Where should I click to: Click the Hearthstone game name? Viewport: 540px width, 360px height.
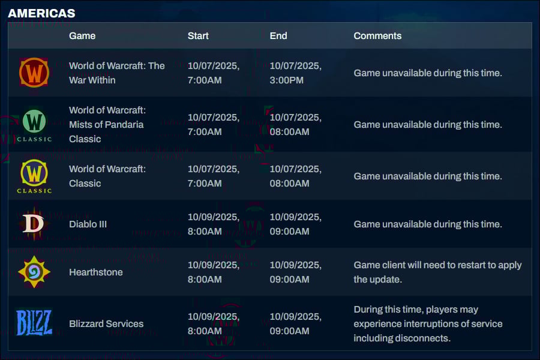coord(95,272)
